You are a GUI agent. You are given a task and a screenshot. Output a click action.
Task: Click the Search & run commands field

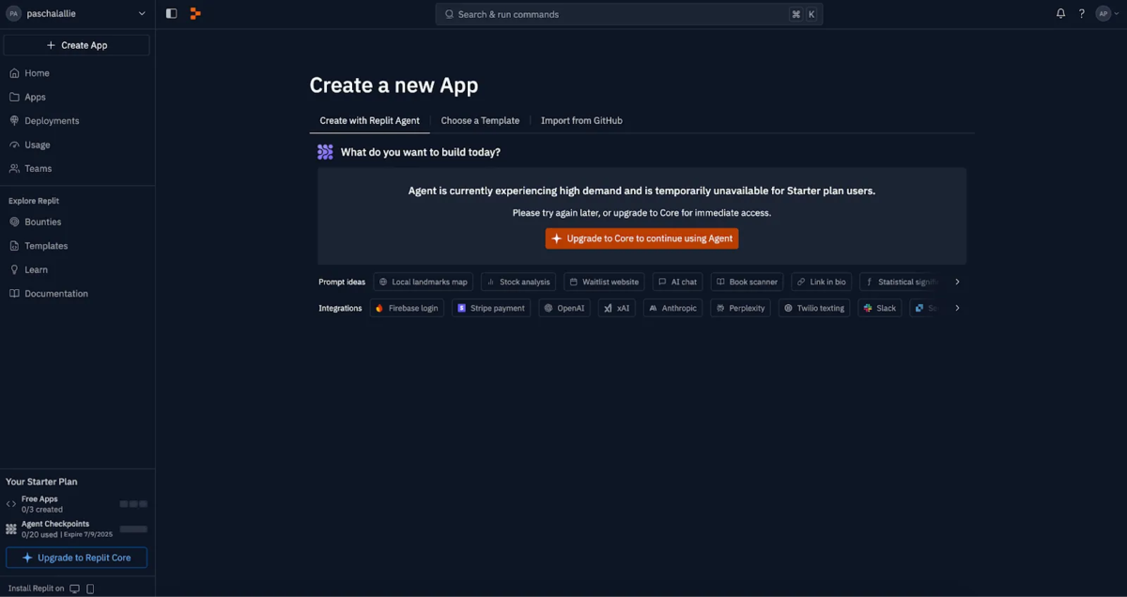(x=628, y=14)
